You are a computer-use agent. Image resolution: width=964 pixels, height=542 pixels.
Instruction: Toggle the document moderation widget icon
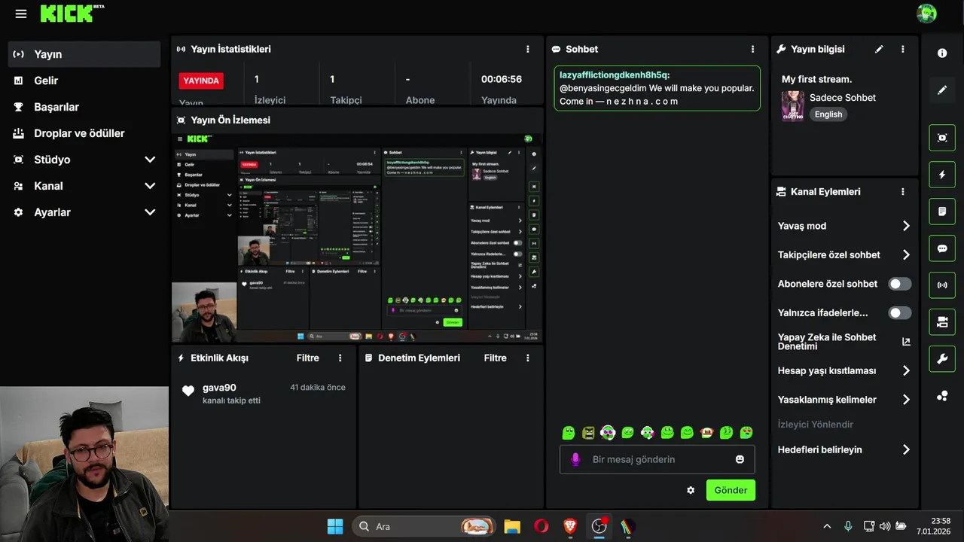(x=942, y=212)
